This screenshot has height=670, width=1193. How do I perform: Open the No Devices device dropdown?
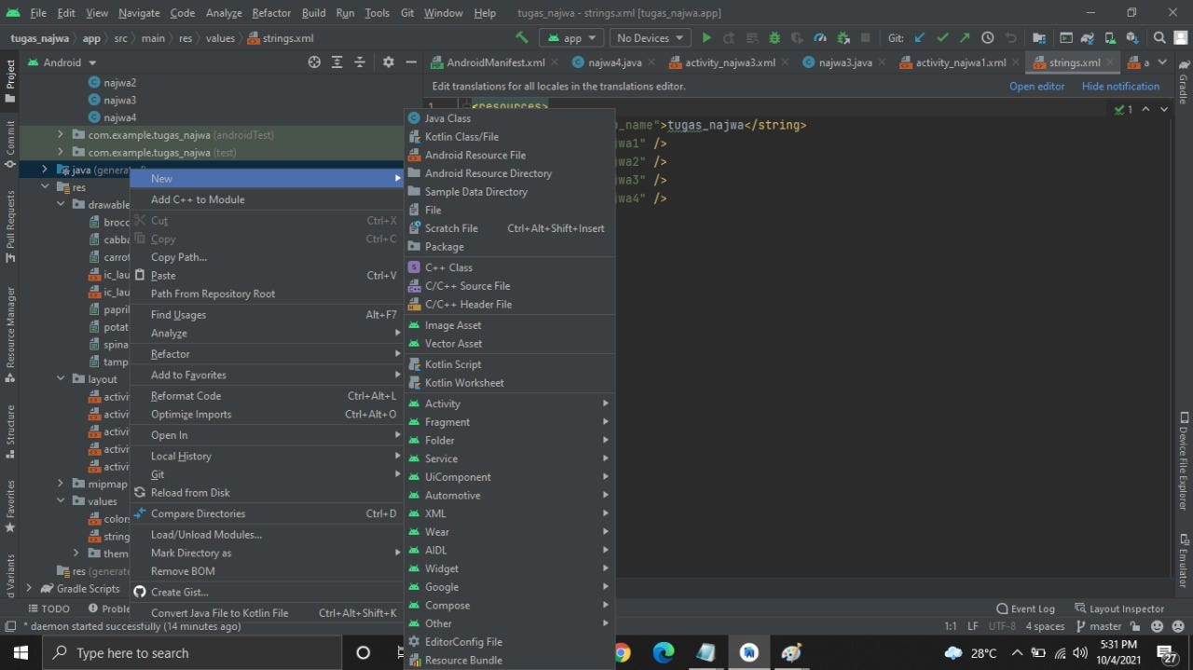click(x=649, y=37)
